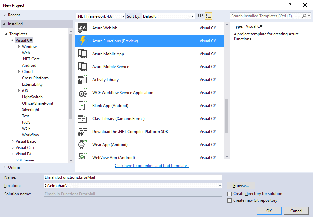This screenshot has width=313, height=217.
Task: Open the online templates link
Action: [152, 166]
